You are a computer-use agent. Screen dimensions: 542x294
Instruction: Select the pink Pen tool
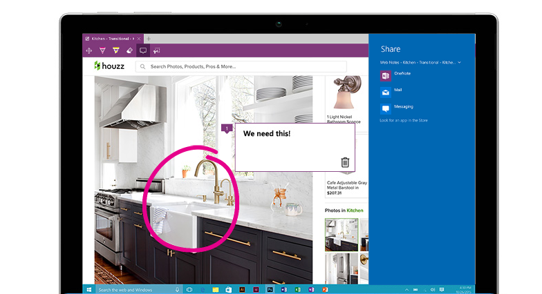coord(102,51)
